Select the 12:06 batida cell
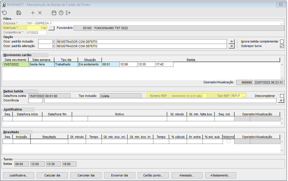Image resolution: width=288 pixels, height=181 pixels. click(128, 64)
